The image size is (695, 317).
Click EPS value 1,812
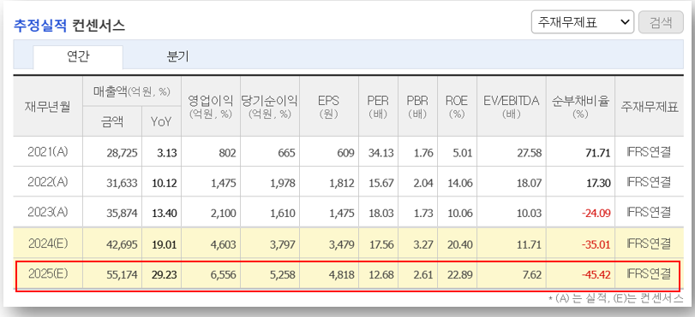click(x=343, y=183)
